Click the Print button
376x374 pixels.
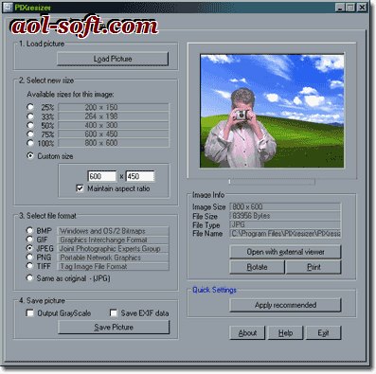(313, 267)
